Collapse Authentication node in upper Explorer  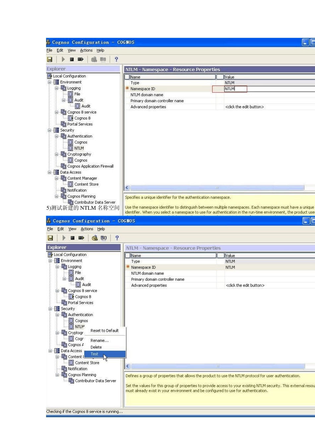point(56,136)
